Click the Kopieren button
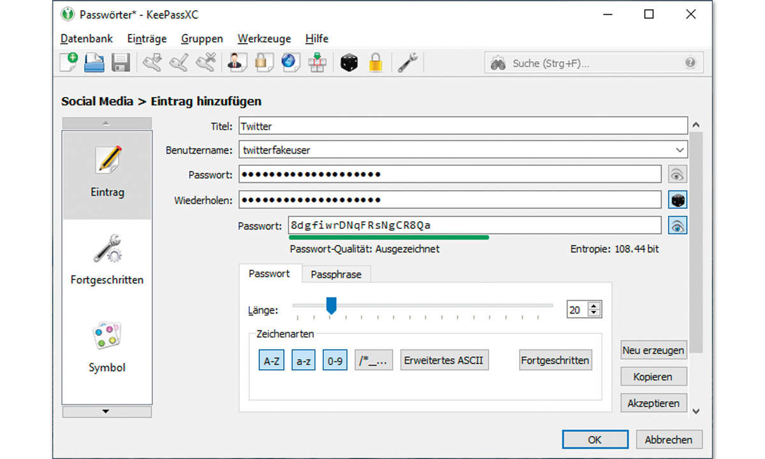765x459 pixels. coord(653,377)
